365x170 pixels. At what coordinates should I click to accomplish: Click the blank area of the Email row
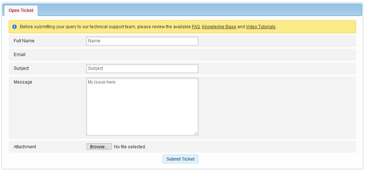point(217,55)
